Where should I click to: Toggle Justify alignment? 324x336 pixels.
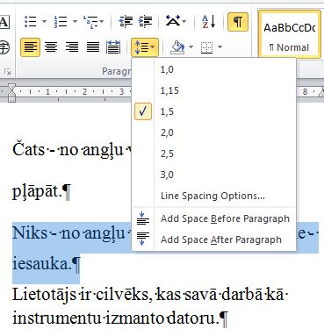(x=93, y=47)
